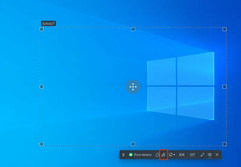Viewport: 241px width, 167px height.
Task: Click the left-middle selection edge handle
Action: [x=42, y=87]
